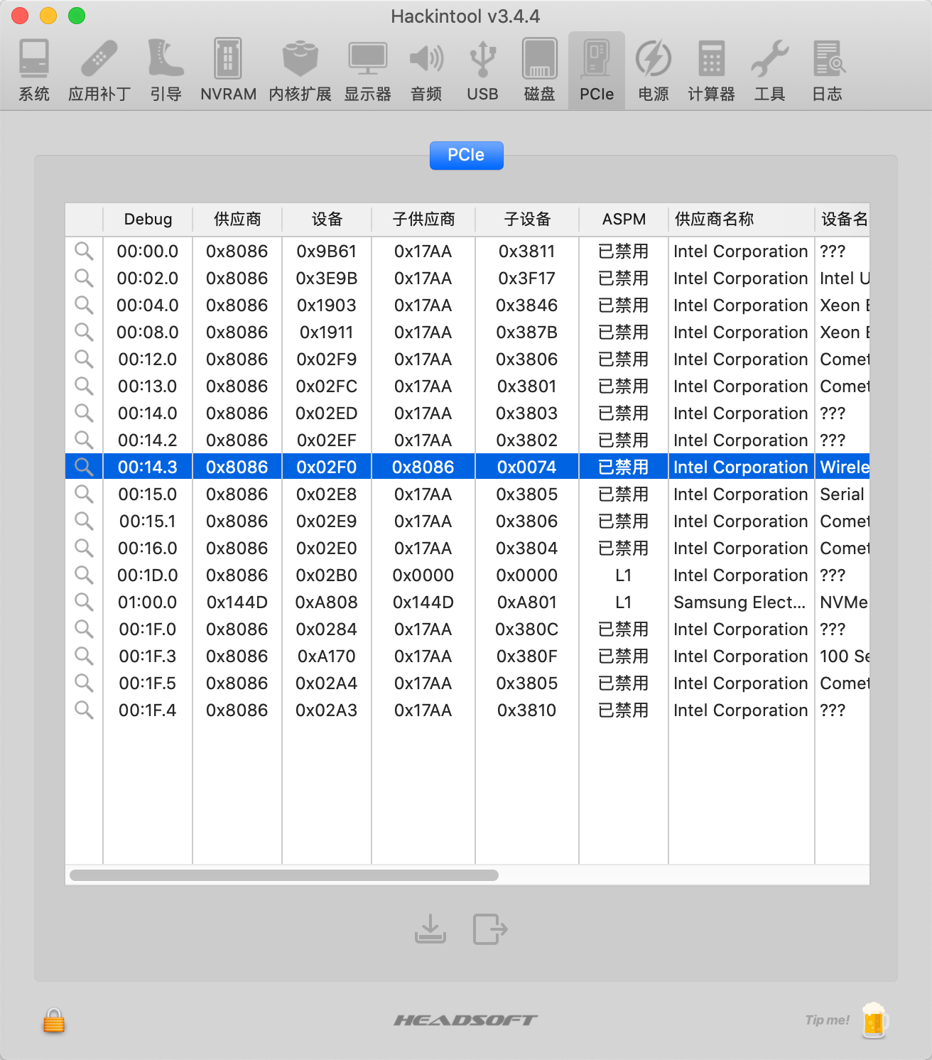Click the horizontal scrollbar under the table
Image resolution: width=932 pixels, height=1060 pixels.
click(284, 875)
